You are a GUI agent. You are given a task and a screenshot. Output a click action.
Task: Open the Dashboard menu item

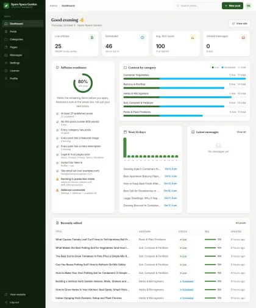23,24
